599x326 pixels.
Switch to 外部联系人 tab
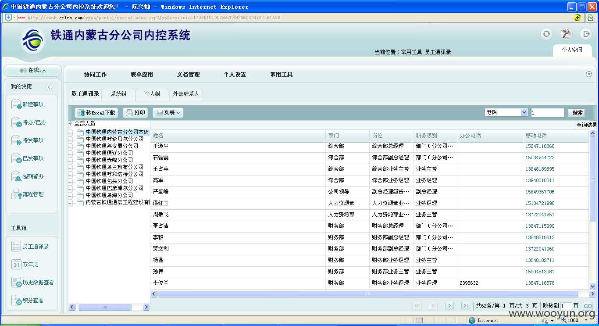coord(186,94)
